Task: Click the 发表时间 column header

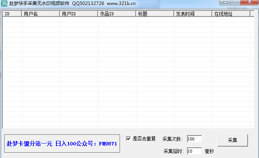Action: pos(193,14)
